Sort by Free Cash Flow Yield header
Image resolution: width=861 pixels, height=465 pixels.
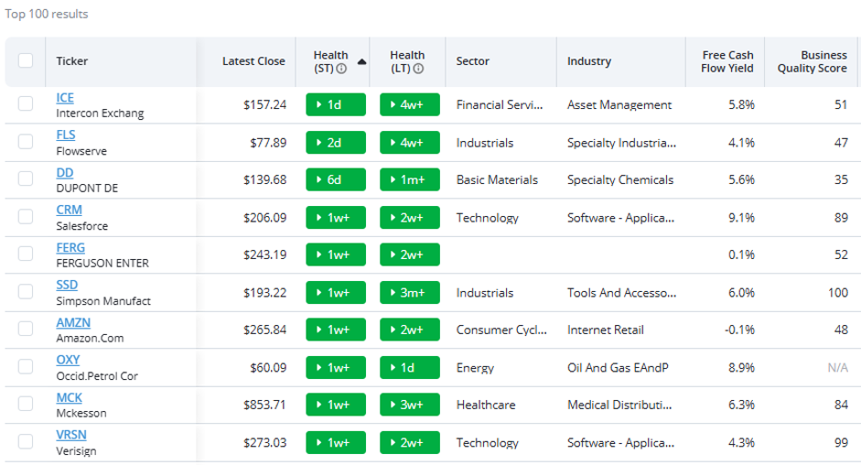click(x=727, y=61)
